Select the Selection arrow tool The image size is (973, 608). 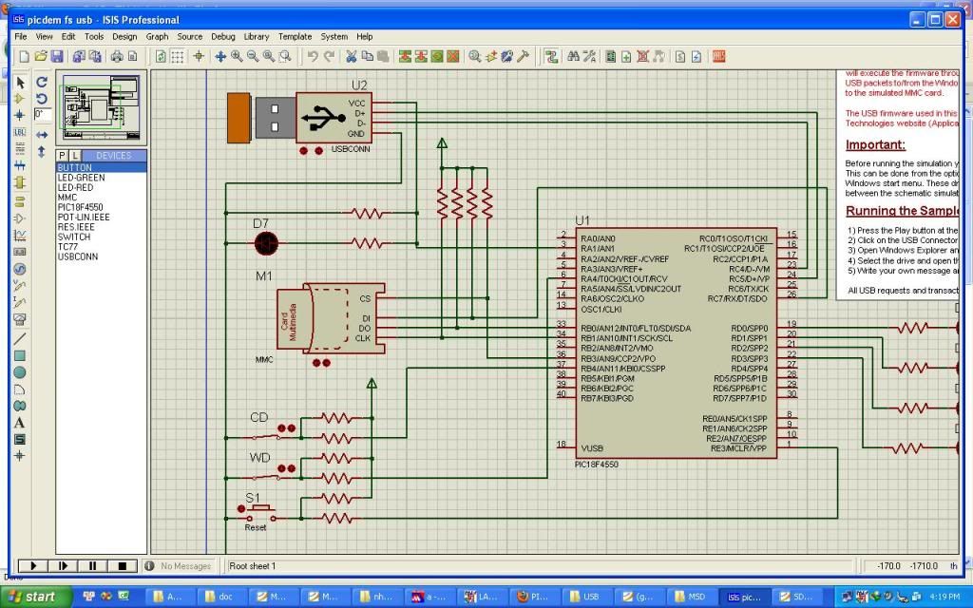(20, 83)
